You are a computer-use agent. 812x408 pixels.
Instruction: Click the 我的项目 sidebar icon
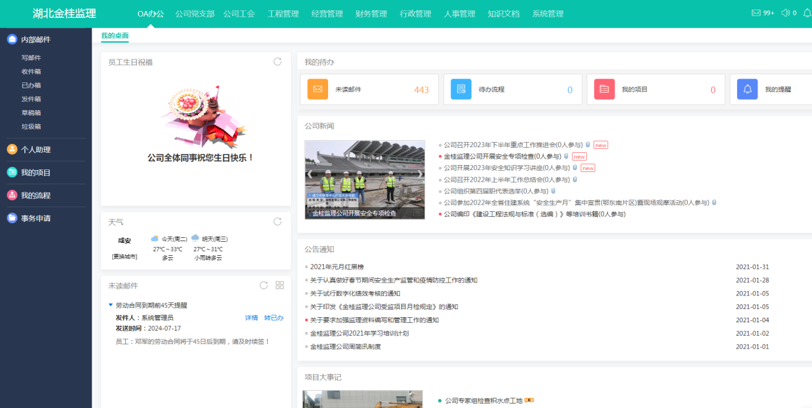pos(12,173)
